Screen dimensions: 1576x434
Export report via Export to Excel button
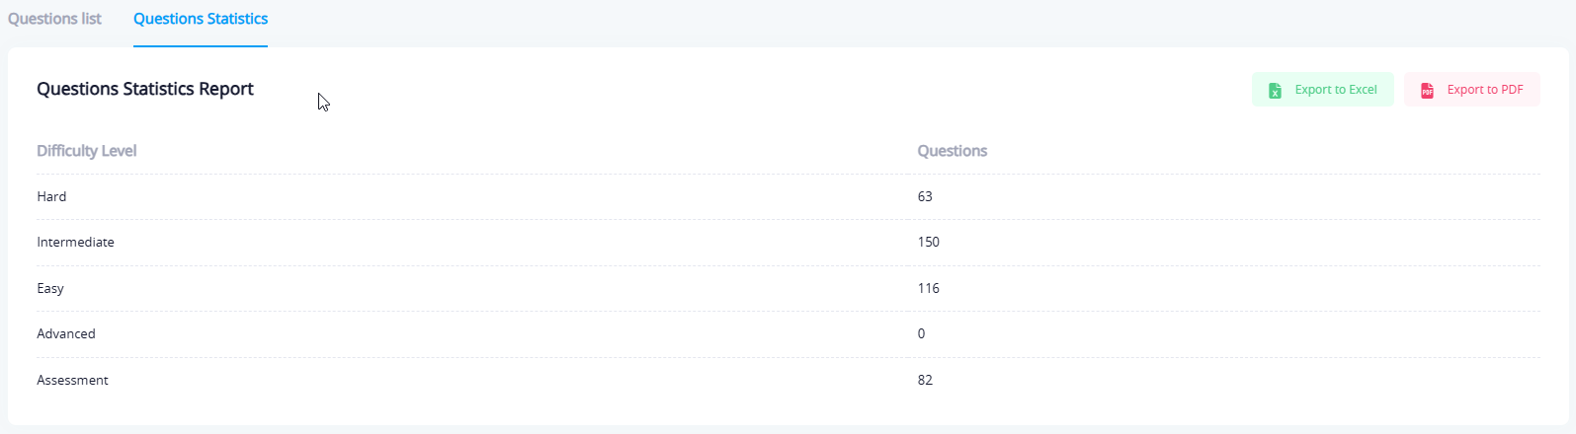click(1322, 90)
